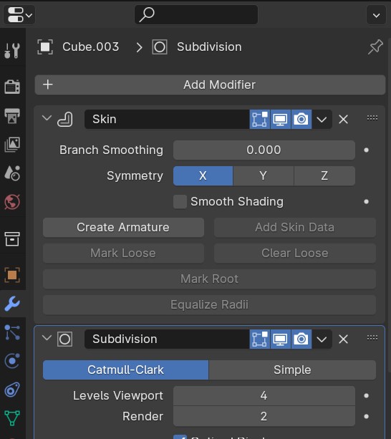Open the editor type dropdown
Image resolution: width=391 pixels, height=439 pixels.
(19, 15)
